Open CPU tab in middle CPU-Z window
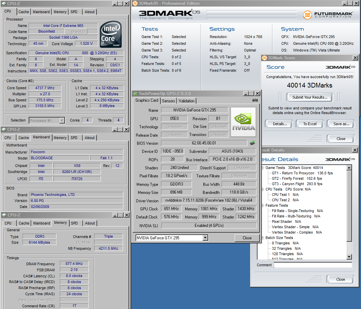 [8, 138]
